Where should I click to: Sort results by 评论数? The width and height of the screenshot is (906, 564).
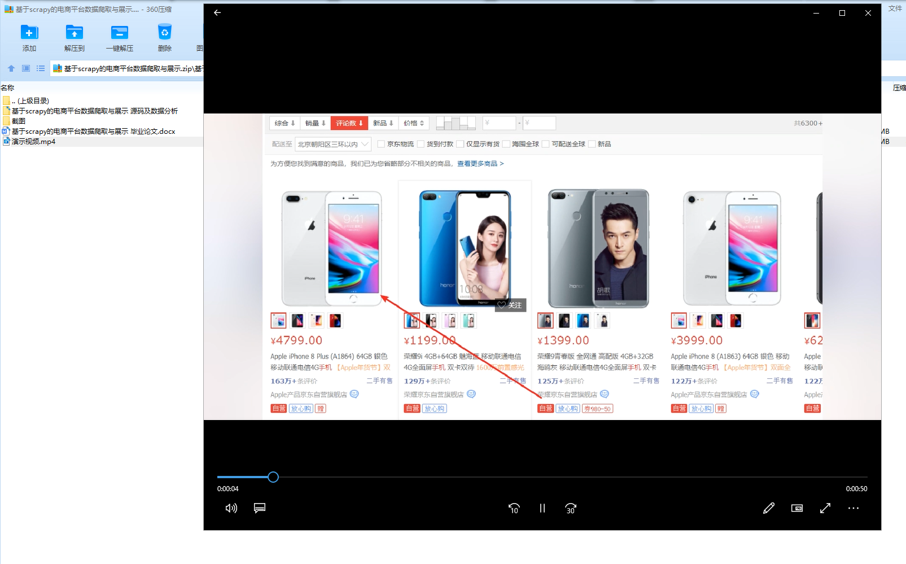(x=349, y=123)
